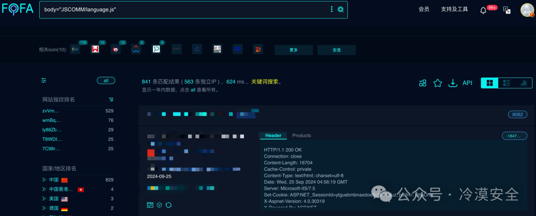Screen dimensions: 536x216
Task: Click the cube component icon
Action: click(159, 205)
